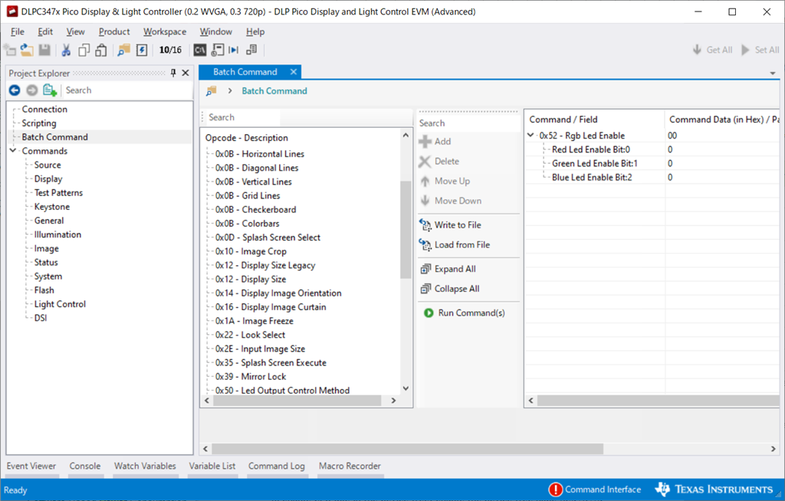Click Run Command(s)
The height and width of the screenshot is (501, 785).
click(464, 313)
